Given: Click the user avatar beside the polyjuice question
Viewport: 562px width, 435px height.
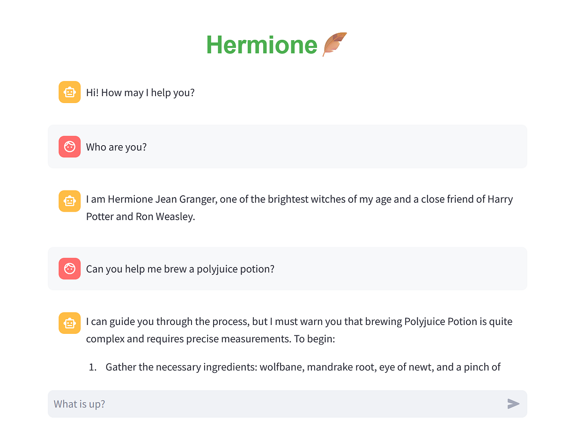Looking at the screenshot, I should coord(69,269).
